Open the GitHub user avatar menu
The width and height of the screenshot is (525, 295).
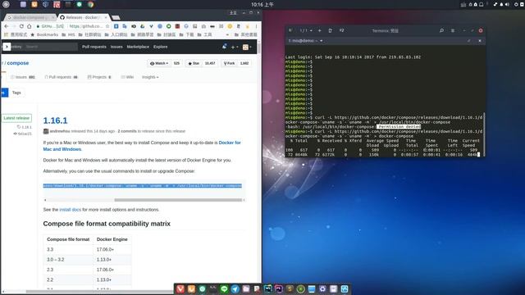point(247,47)
